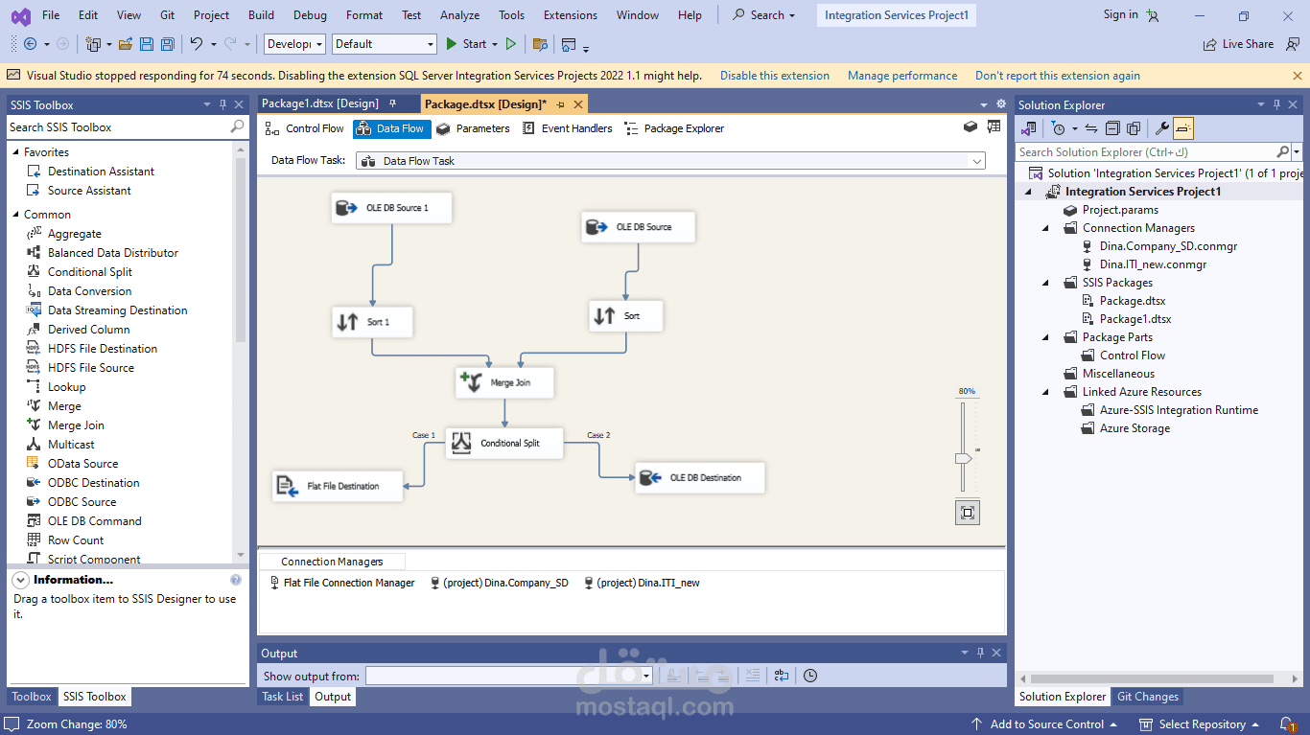
Task: Search the SSIS Toolbox magnifier icon
Action: (x=237, y=126)
